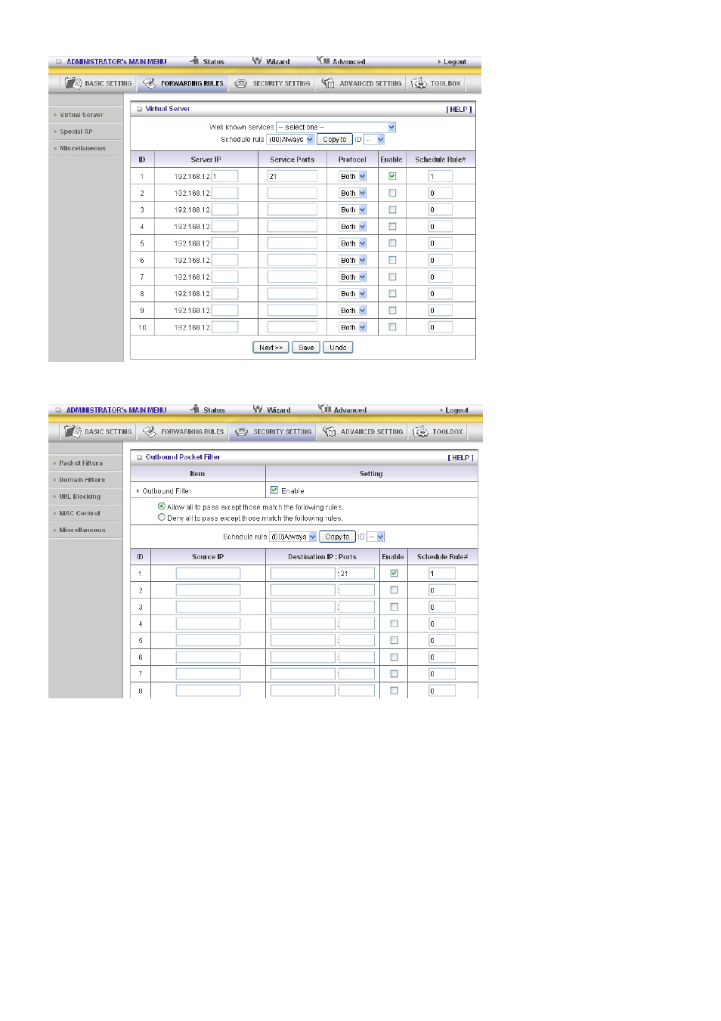721x1021 pixels.
Task: Click Schedule Rule# field of Outbound rule 1
Action: [x=442, y=574]
